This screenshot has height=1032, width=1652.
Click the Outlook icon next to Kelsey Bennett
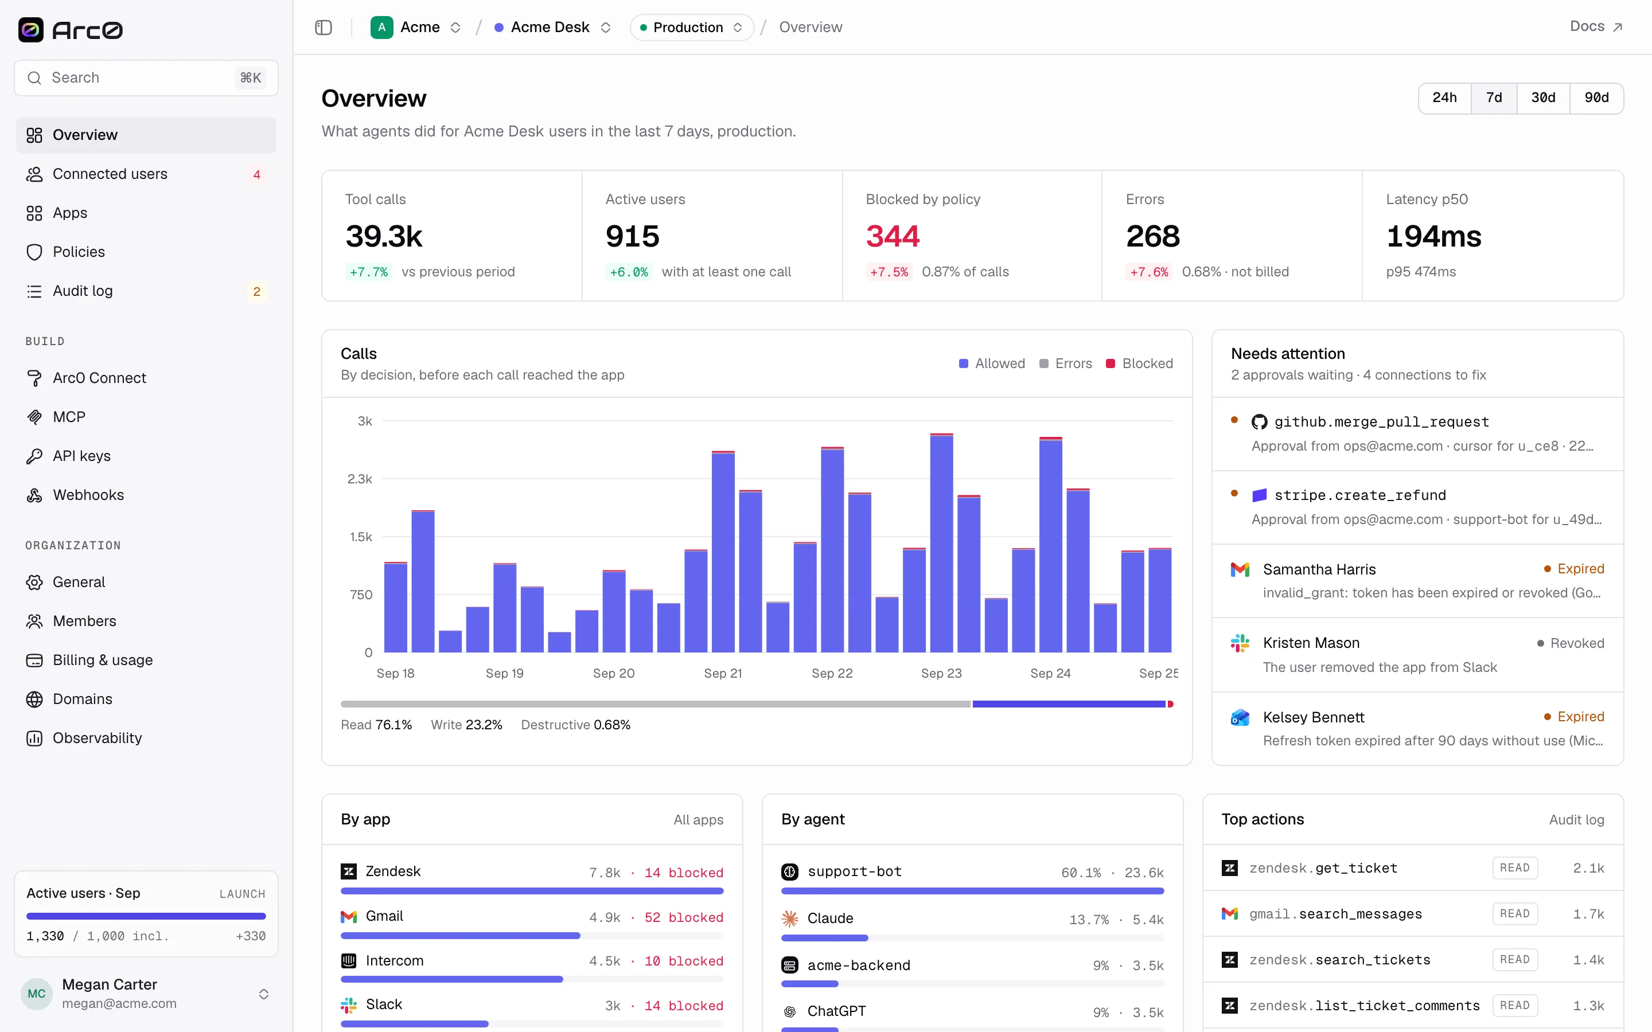pyautogui.click(x=1240, y=717)
